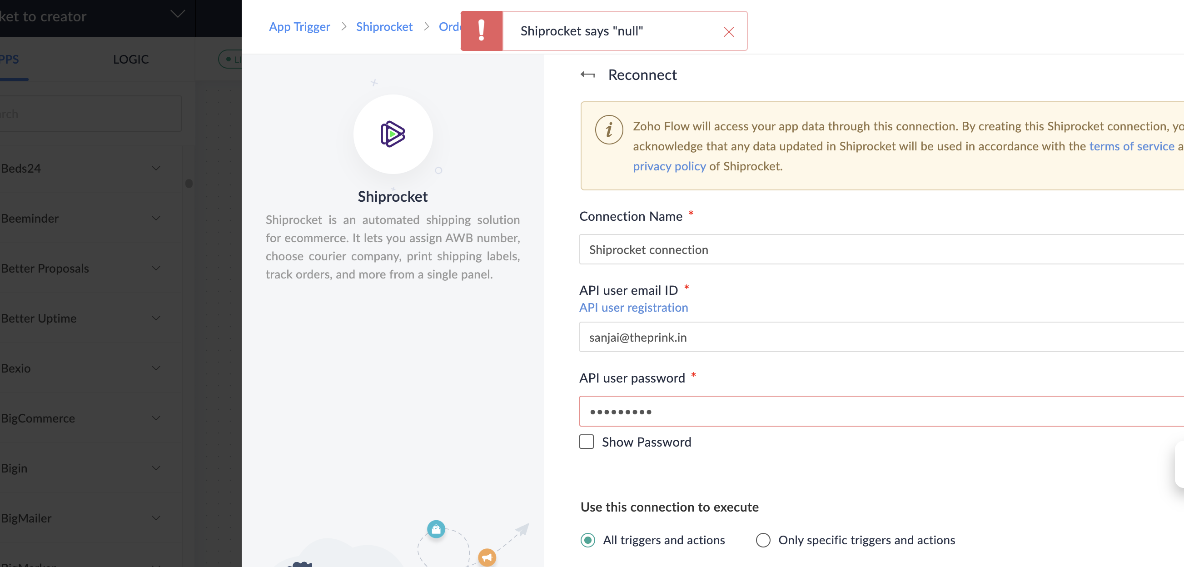Click the App Trigger breadcrumb
Viewport: 1184px width, 567px height.
[x=299, y=27]
